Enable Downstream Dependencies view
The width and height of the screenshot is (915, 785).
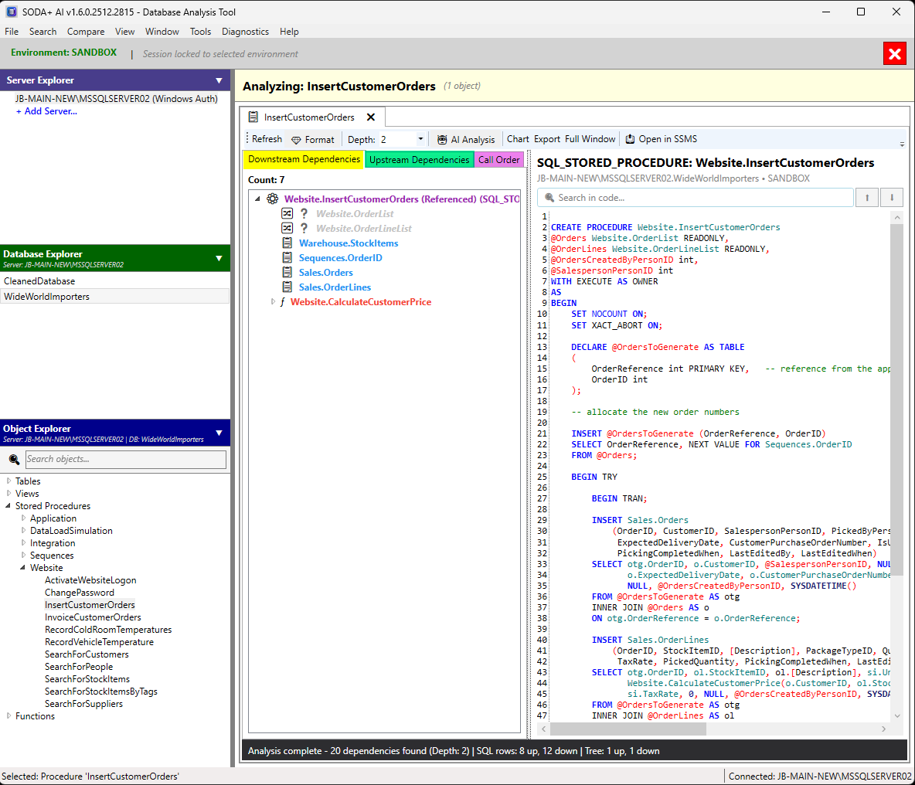(x=304, y=160)
